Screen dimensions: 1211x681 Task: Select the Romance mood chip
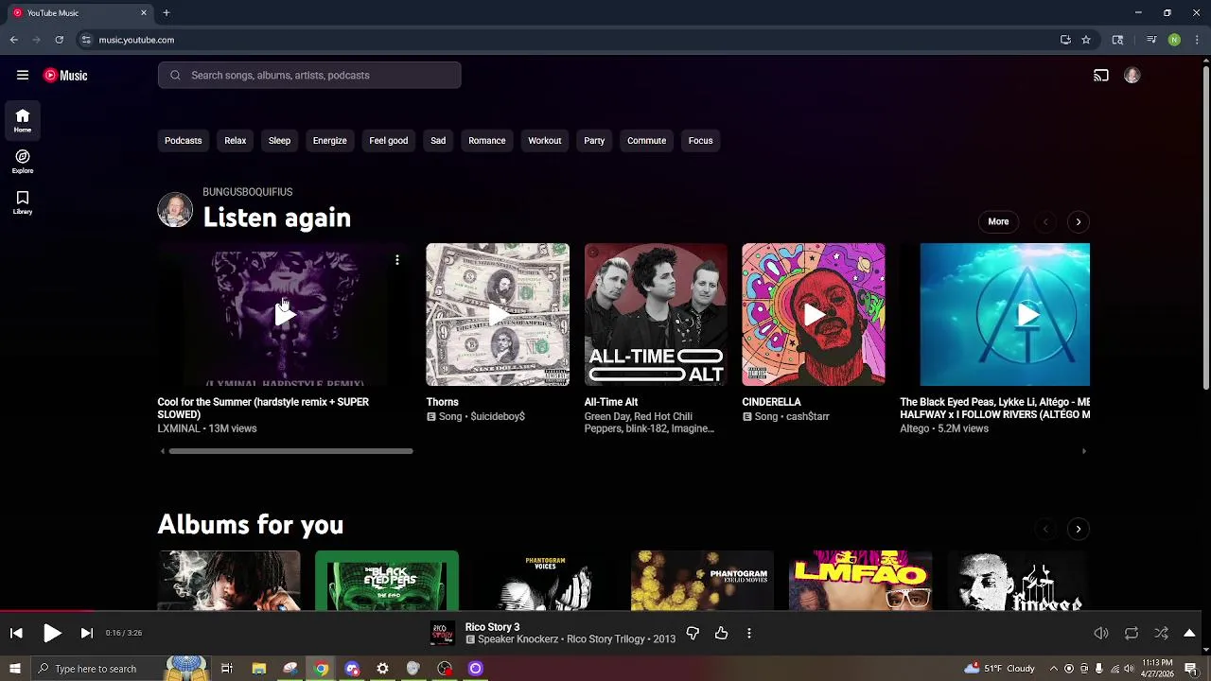click(487, 141)
